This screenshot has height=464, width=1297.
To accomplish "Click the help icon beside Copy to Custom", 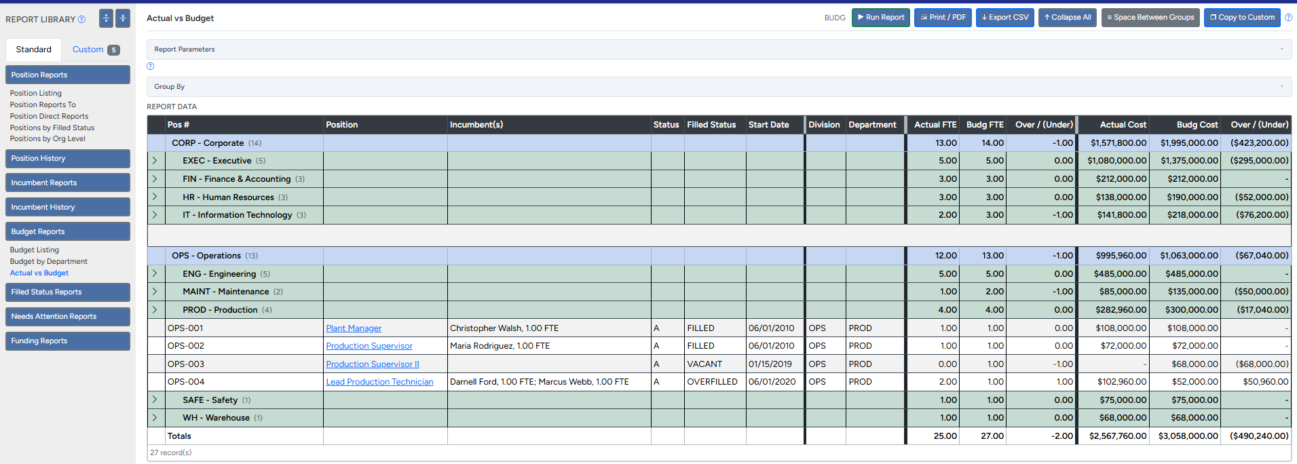I will 1288,18.
